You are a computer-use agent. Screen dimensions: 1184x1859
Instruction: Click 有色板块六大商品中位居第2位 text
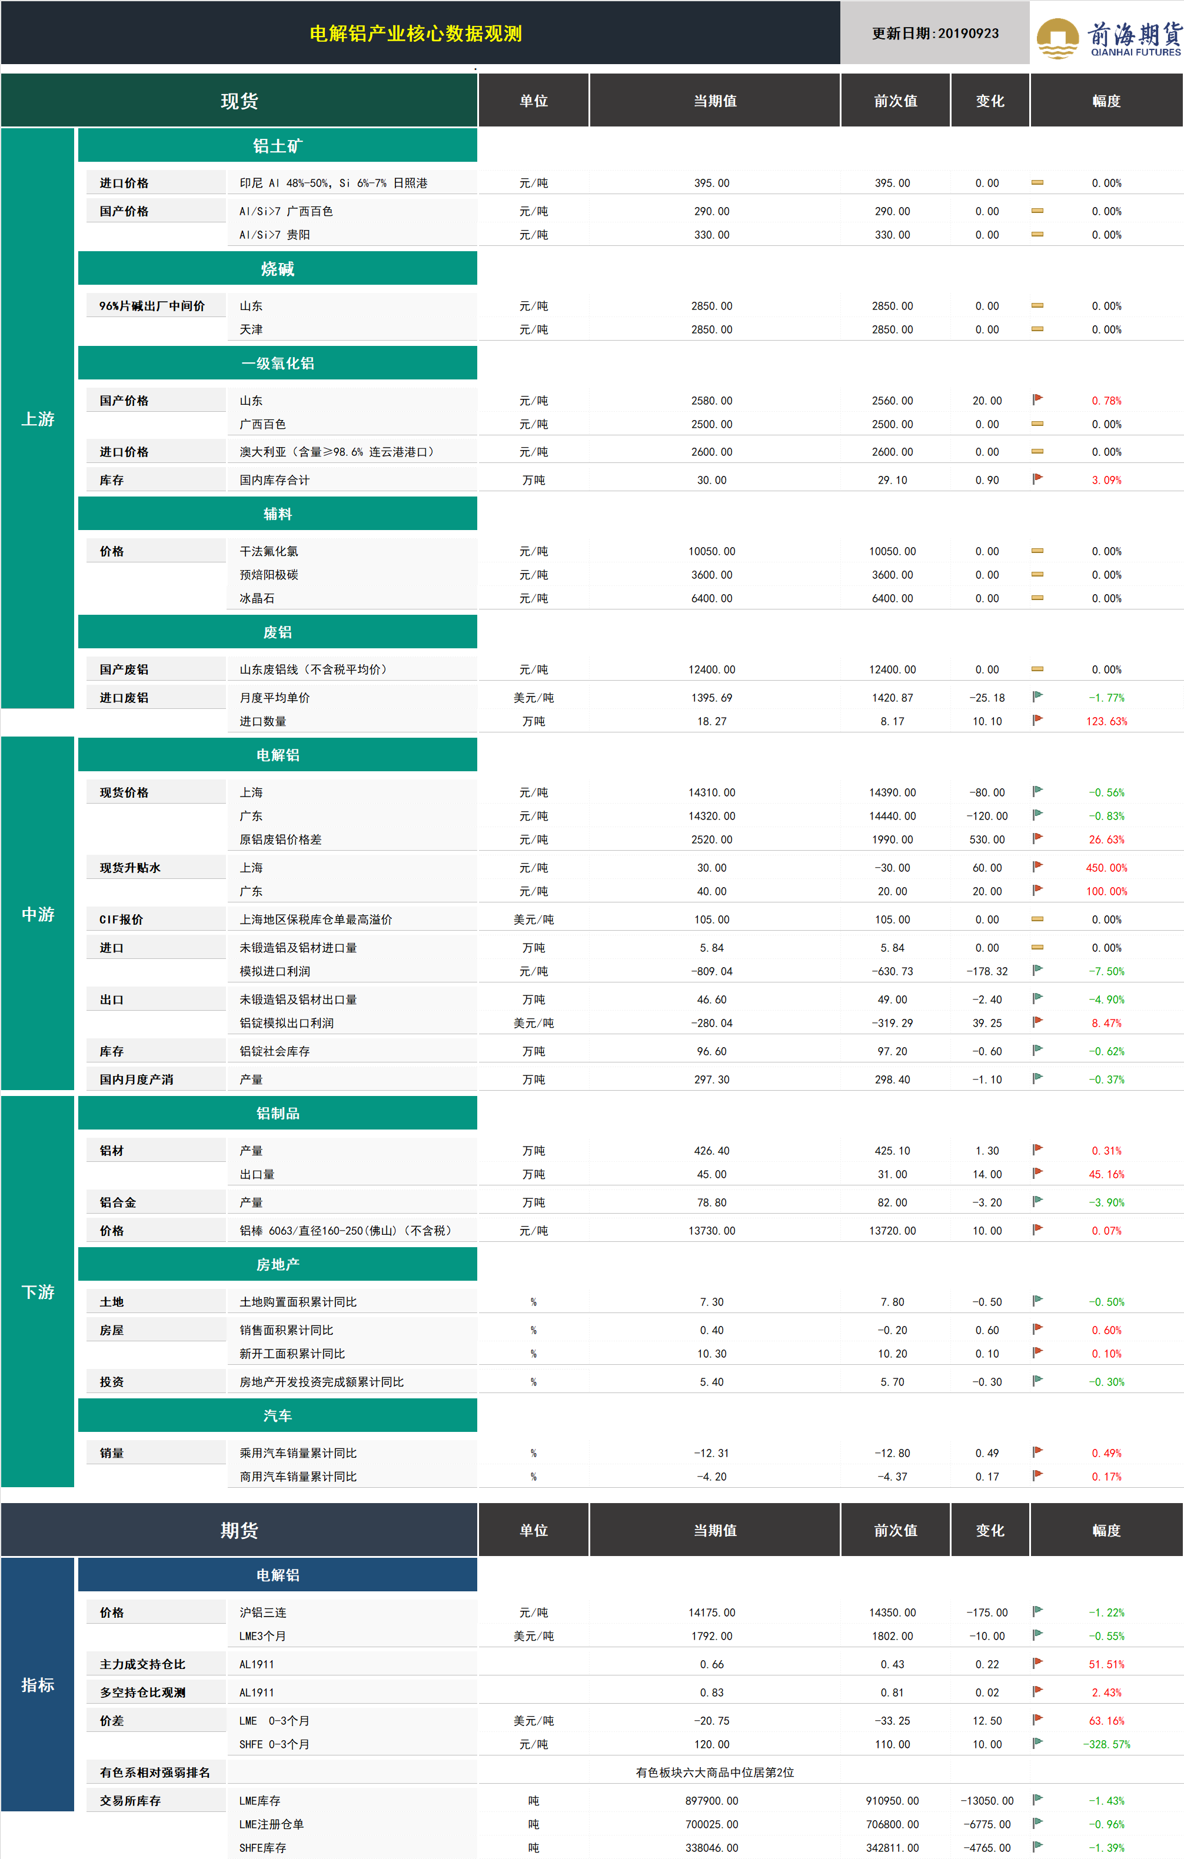pos(715,1773)
